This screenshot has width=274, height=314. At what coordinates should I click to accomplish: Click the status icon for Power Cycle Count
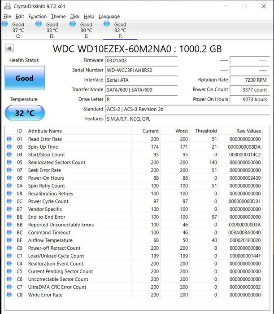click(x=9, y=201)
